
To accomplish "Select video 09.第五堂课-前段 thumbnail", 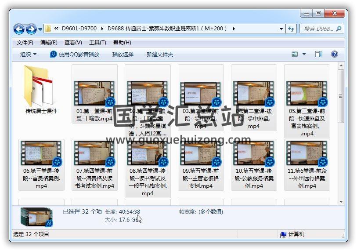I will [200, 153].
